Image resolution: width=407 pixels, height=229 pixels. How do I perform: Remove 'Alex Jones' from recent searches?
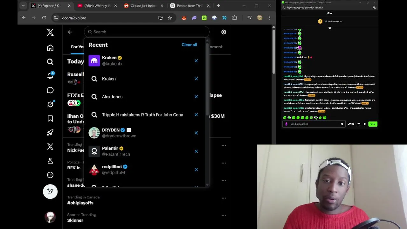[196, 97]
